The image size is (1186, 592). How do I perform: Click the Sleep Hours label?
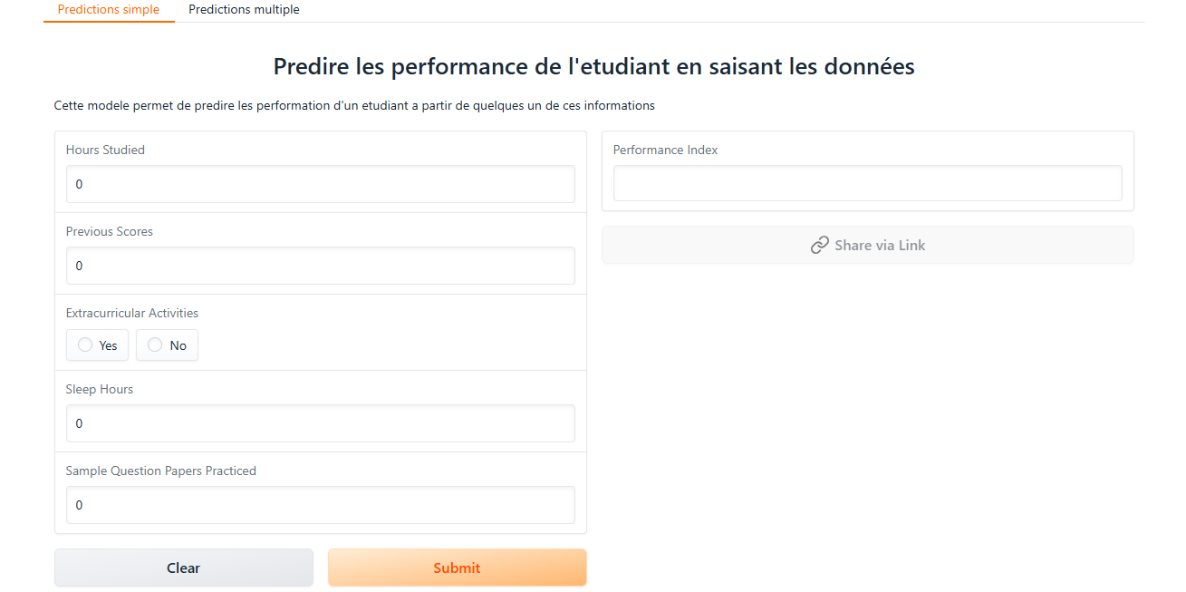[100, 389]
